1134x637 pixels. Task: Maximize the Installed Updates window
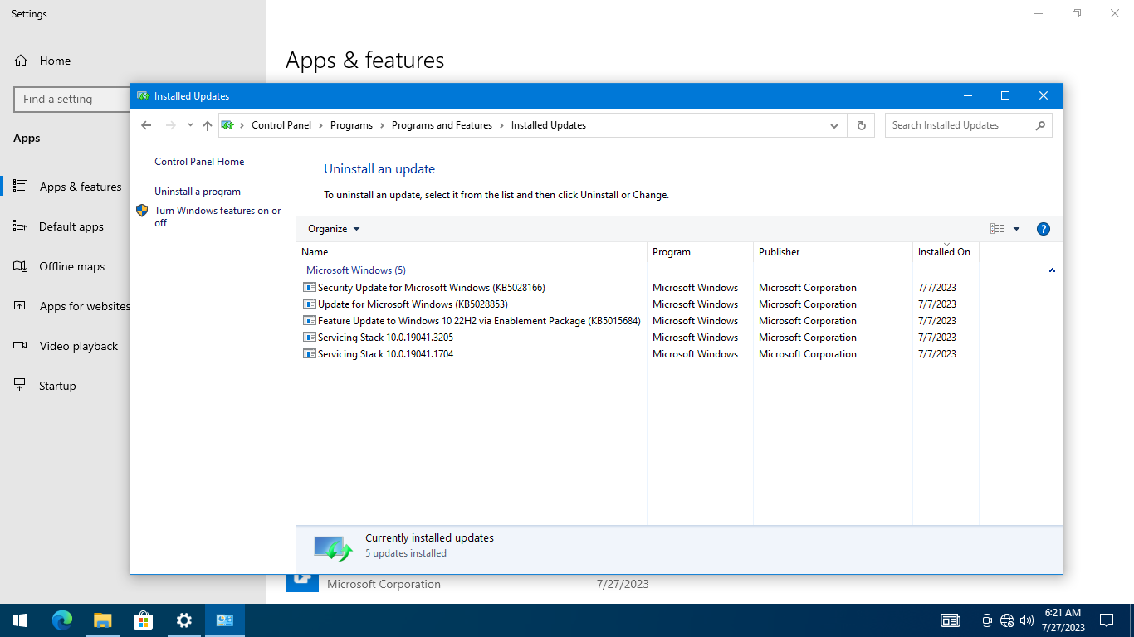(x=1005, y=96)
